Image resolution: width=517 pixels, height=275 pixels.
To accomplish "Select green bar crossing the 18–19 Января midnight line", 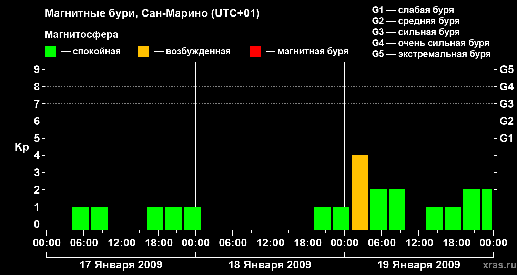I will click(341, 218).
